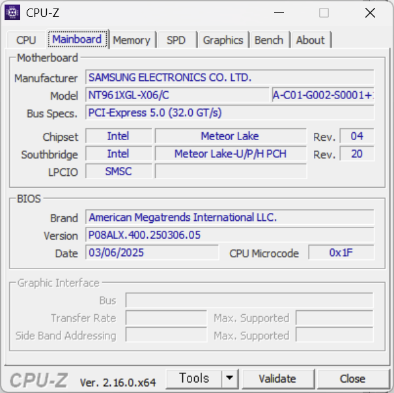The height and width of the screenshot is (393, 394).
Task: Click the Southbridge Rev. value 20
Action: [x=357, y=154]
